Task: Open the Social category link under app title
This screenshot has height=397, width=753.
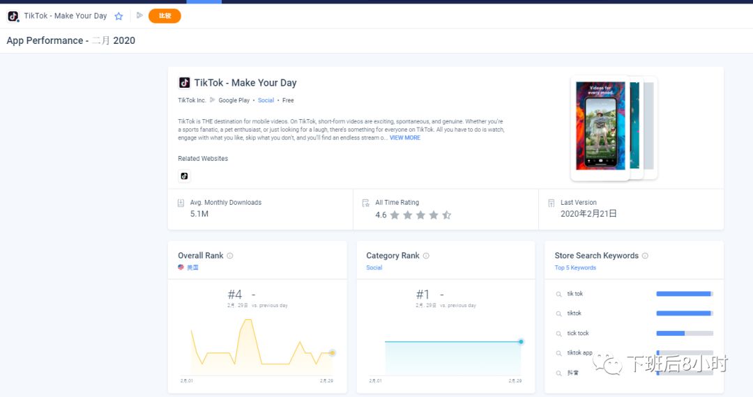Action: tap(266, 100)
